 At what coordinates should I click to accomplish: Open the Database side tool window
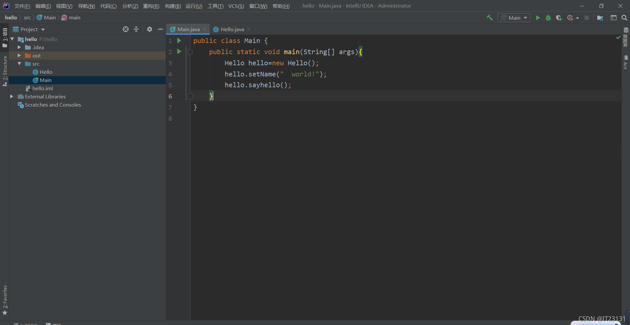coord(626,37)
